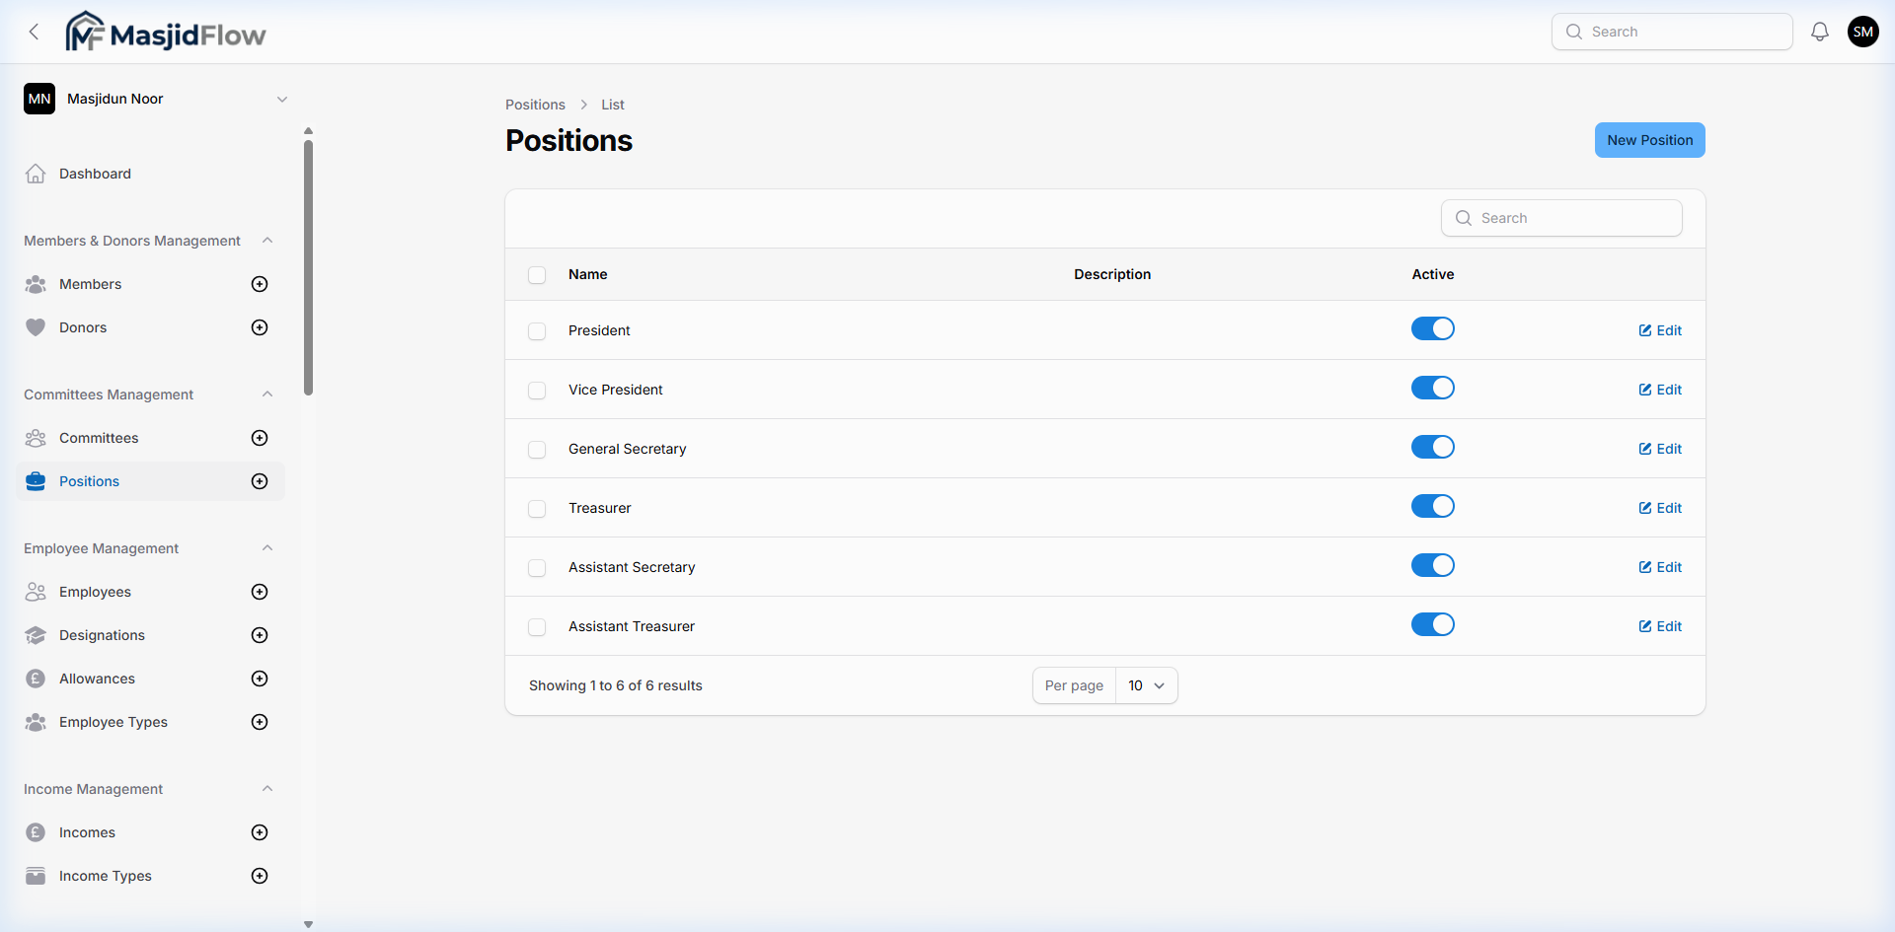The height and width of the screenshot is (932, 1895).
Task: Expand the Masjidun Noor organization dropdown
Action: point(283,99)
